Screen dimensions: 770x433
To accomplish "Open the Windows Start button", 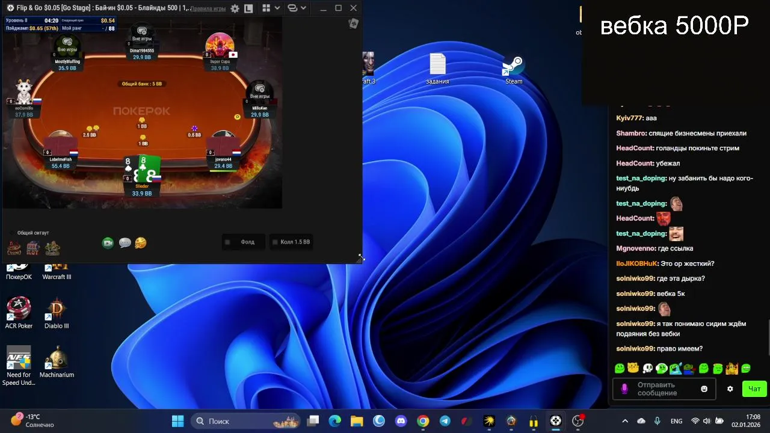I will (178, 421).
